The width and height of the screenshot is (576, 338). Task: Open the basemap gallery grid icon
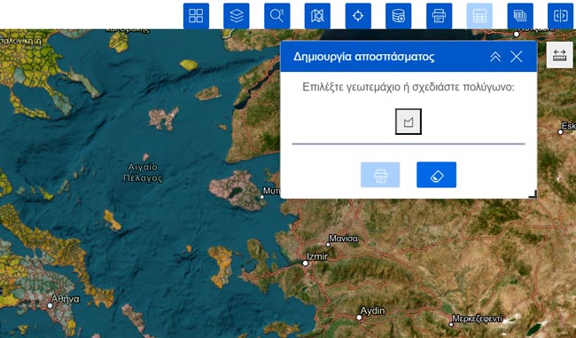(x=196, y=16)
